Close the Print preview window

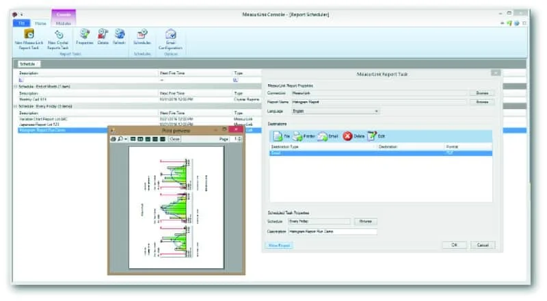(x=236, y=129)
